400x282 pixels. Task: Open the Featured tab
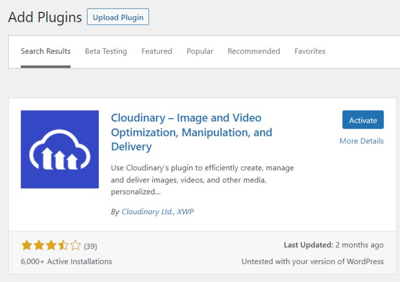tap(156, 51)
